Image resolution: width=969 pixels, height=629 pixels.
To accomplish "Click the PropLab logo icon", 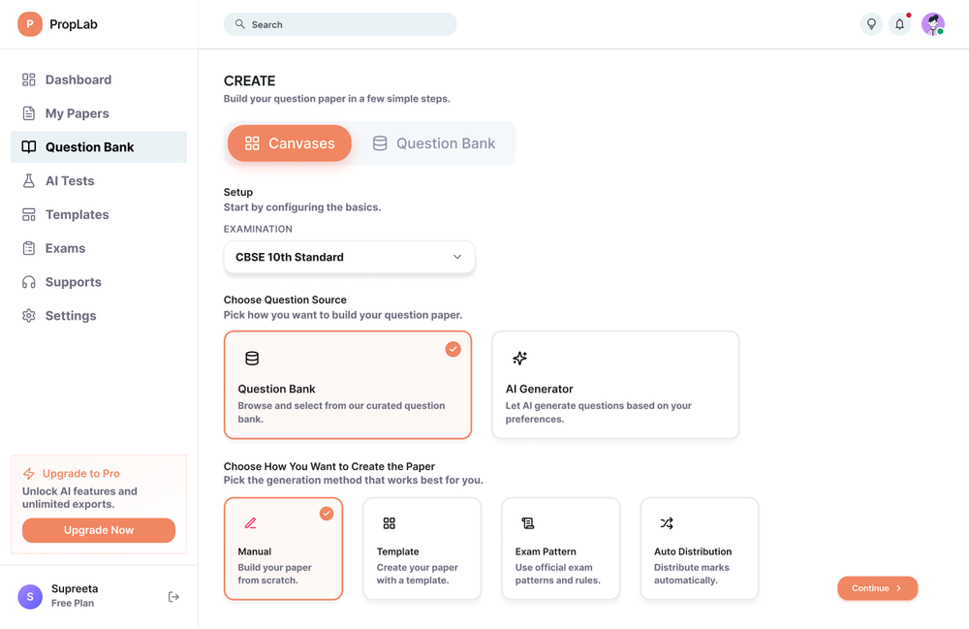I will 30,24.
